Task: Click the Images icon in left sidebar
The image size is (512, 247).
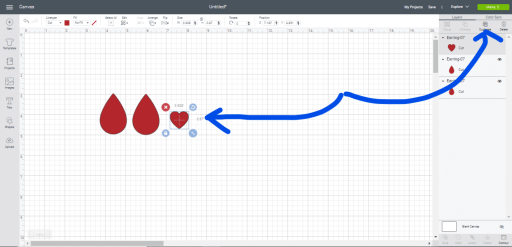Action: (9, 83)
